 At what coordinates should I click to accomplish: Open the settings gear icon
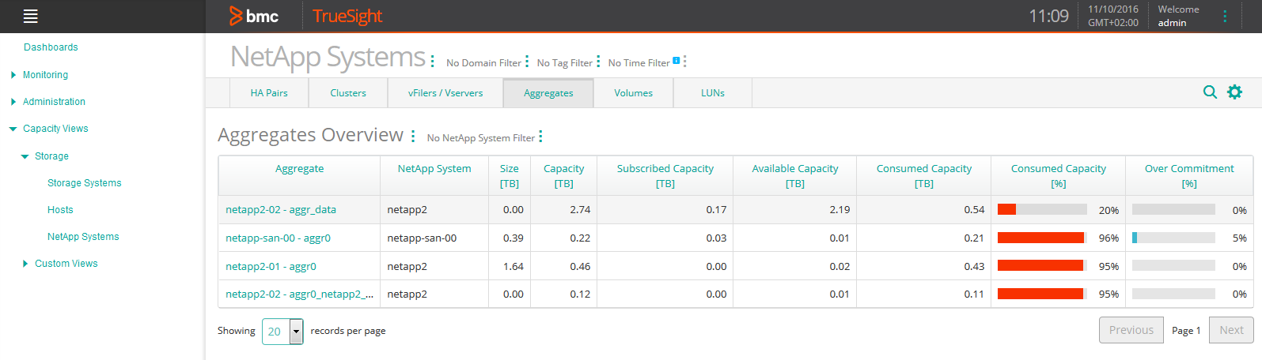(x=1234, y=92)
